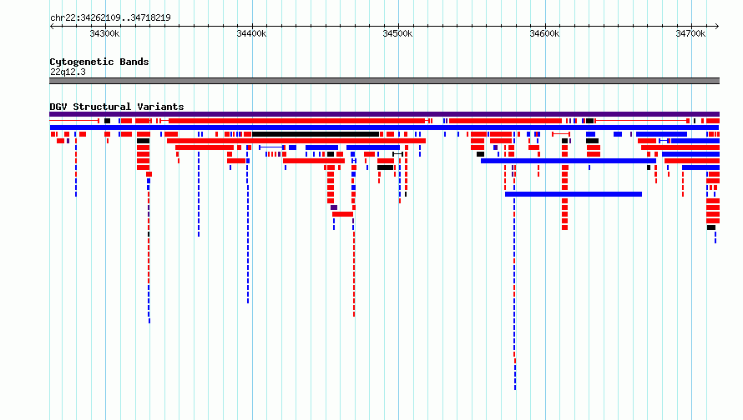Select the red bar in the second row crossing 34600k
This screenshot has width=743, height=420.
point(505,121)
